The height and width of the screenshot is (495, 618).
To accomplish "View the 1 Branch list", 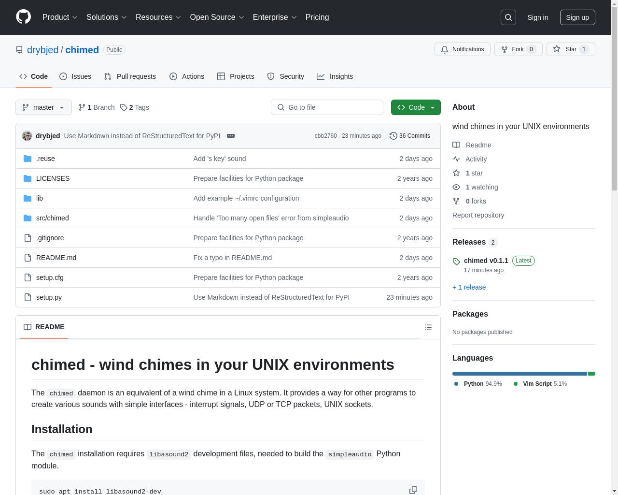I will pyautogui.click(x=97, y=107).
